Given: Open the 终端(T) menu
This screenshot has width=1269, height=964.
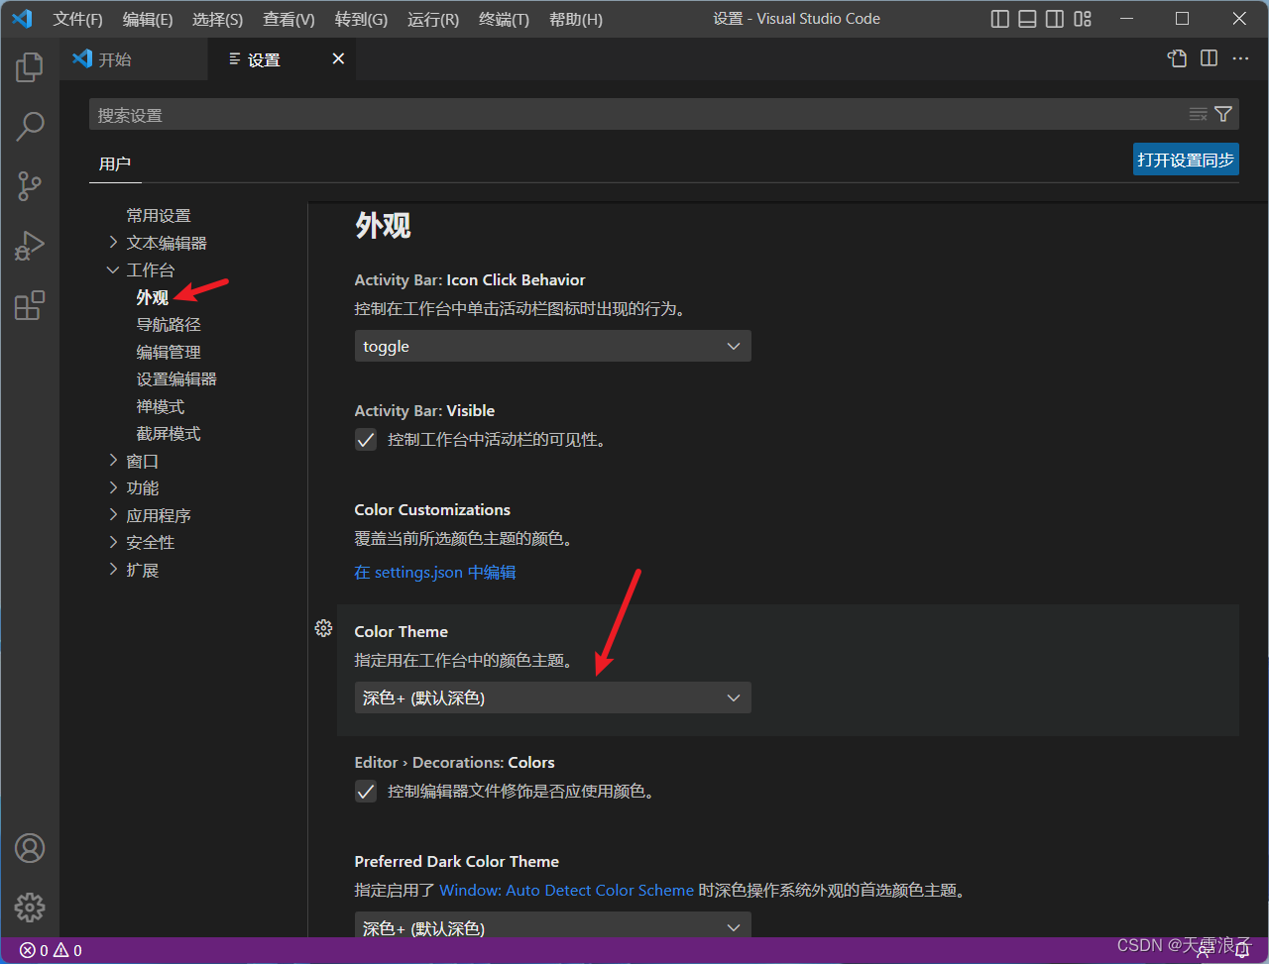Looking at the screenshot, I should click(504, 20).
